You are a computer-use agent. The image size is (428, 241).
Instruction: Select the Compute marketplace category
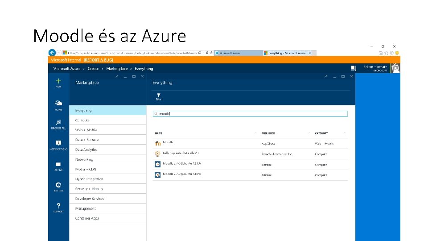82,120
